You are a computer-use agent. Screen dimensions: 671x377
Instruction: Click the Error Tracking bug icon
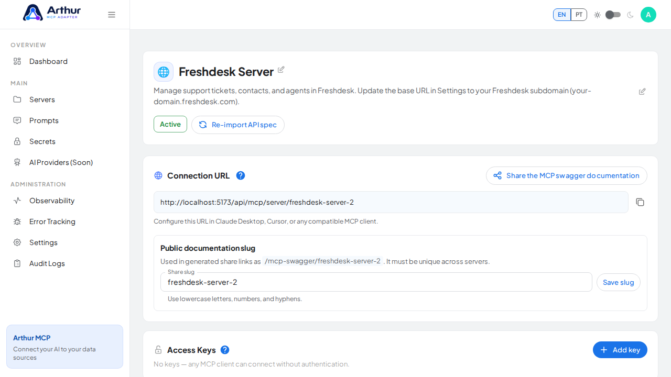[17, 221]
